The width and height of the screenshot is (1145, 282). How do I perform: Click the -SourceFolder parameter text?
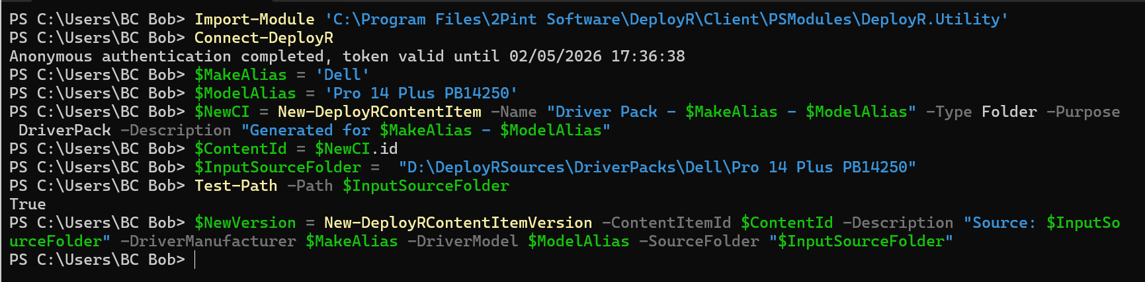point(699,241)
